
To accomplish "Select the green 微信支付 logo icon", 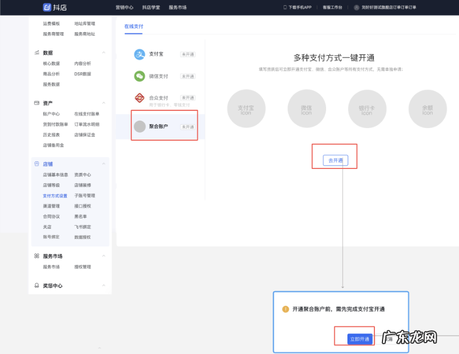I will click(x=140, y=76).
